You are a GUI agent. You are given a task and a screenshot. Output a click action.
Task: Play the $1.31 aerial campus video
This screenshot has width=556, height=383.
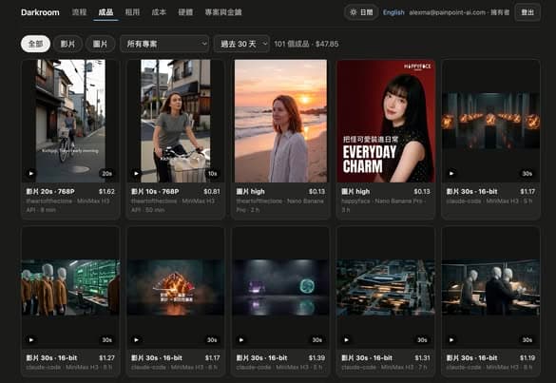347,339
